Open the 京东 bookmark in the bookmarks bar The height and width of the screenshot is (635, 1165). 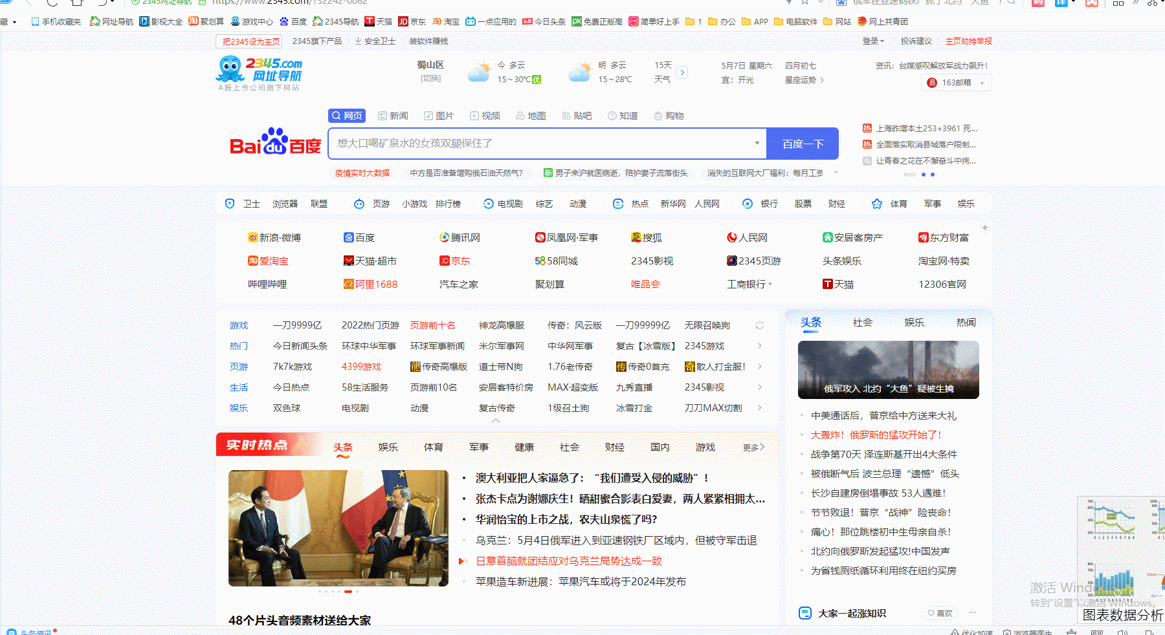(412, 21)
